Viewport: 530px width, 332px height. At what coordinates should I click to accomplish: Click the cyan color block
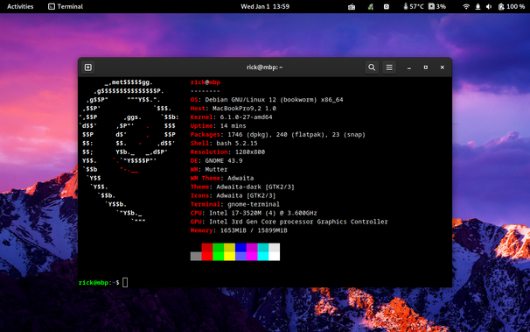[263, 256]
